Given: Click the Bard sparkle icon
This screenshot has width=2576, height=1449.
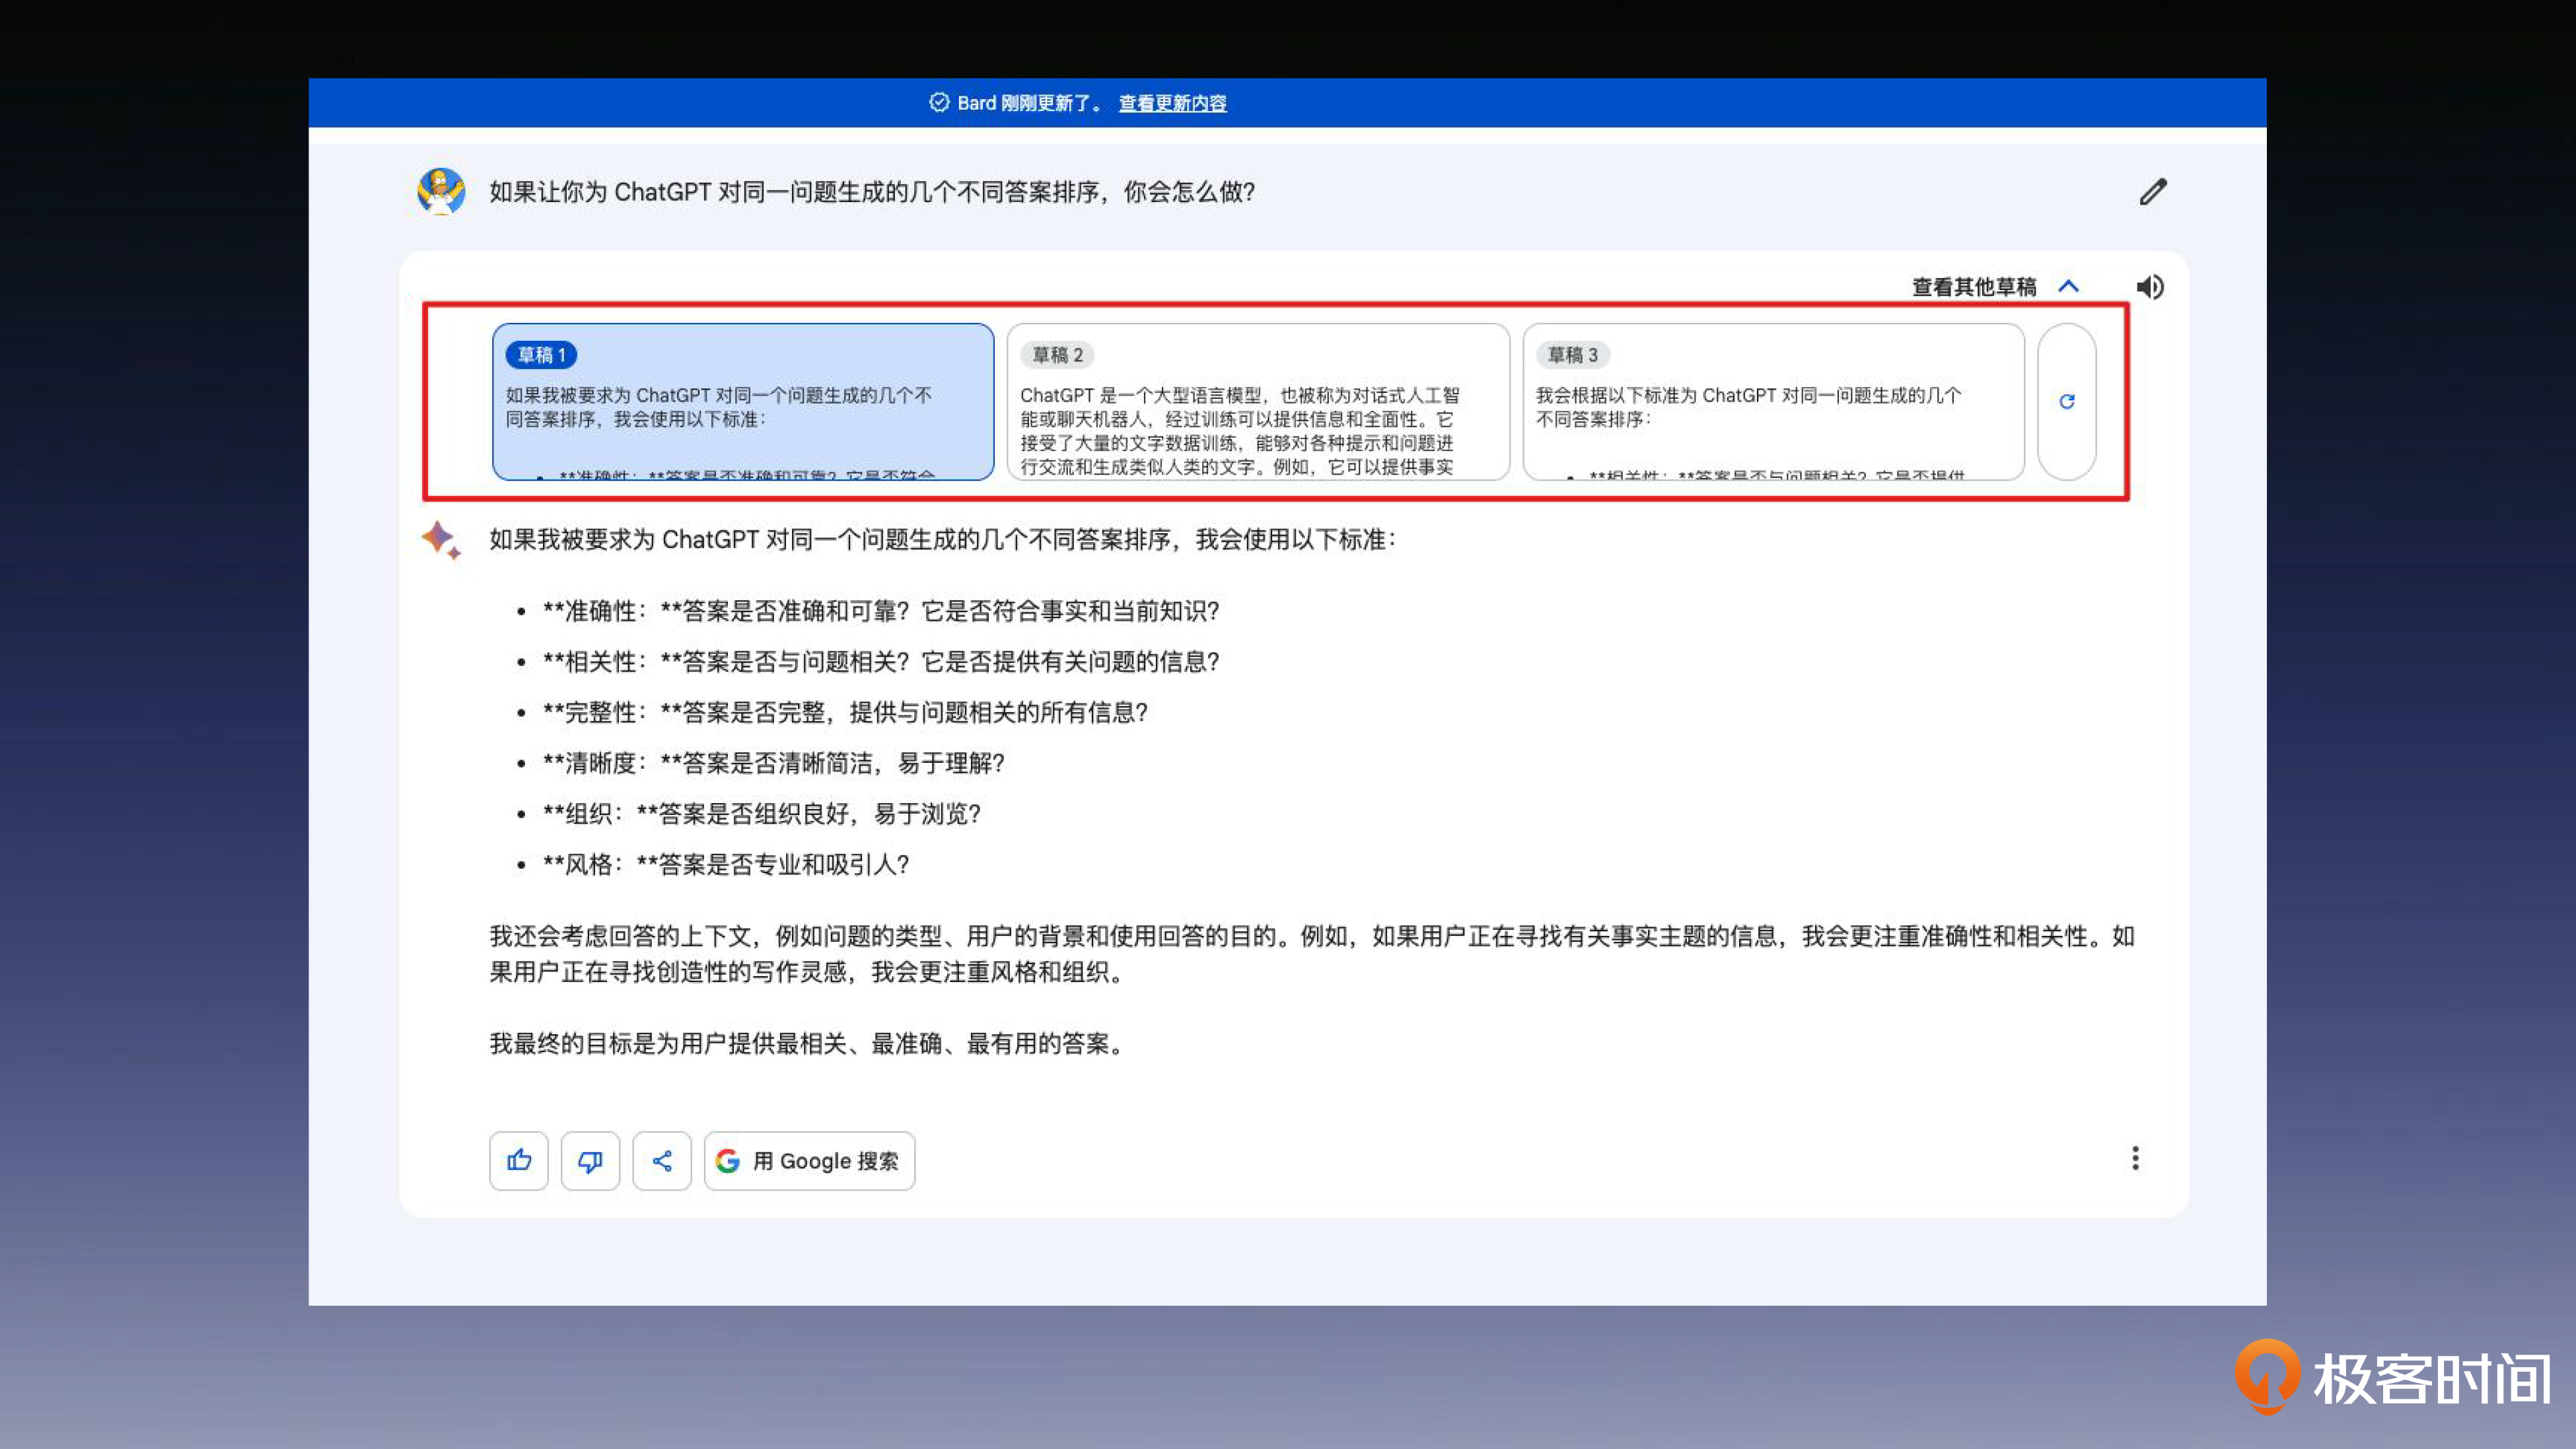Looking at the screenshot, I should [x=440, y=540].
